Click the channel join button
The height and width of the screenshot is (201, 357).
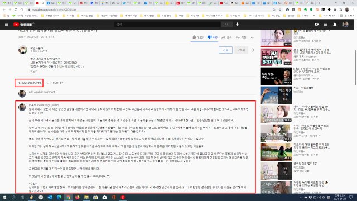pos(225,50)
